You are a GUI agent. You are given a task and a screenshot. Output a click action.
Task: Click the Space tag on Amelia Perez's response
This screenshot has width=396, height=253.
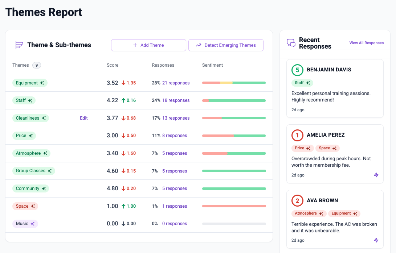[x=327, y=148]
